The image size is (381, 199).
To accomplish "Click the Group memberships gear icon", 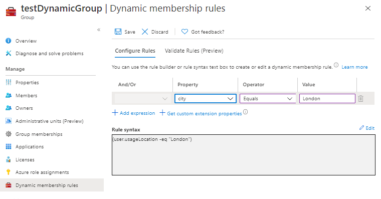I will (x=8, y=134).
